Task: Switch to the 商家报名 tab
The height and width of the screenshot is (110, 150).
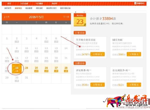Action: click(x=18, y=8)
